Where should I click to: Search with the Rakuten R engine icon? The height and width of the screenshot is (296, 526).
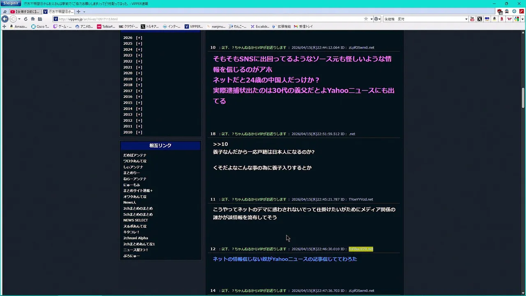coord(502,19)
